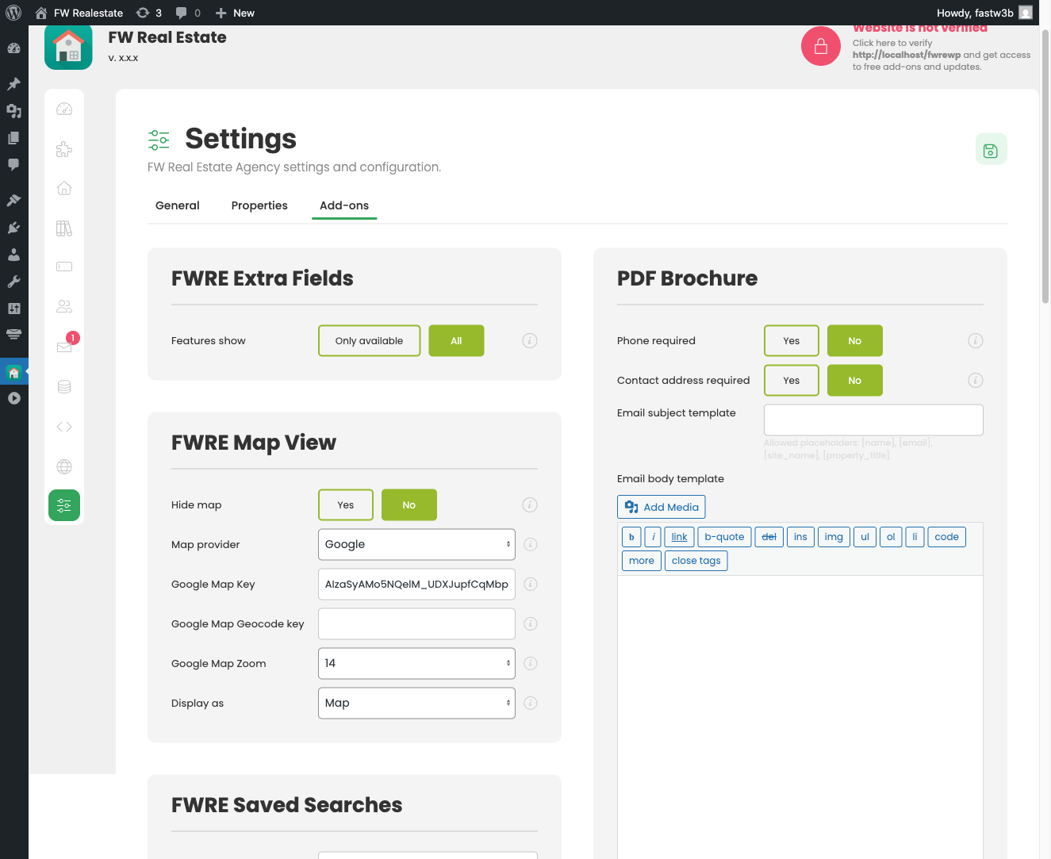The width and height of the screenshot is (1051, 859).
Task: Set Features show to Only available
Action: 369,340
